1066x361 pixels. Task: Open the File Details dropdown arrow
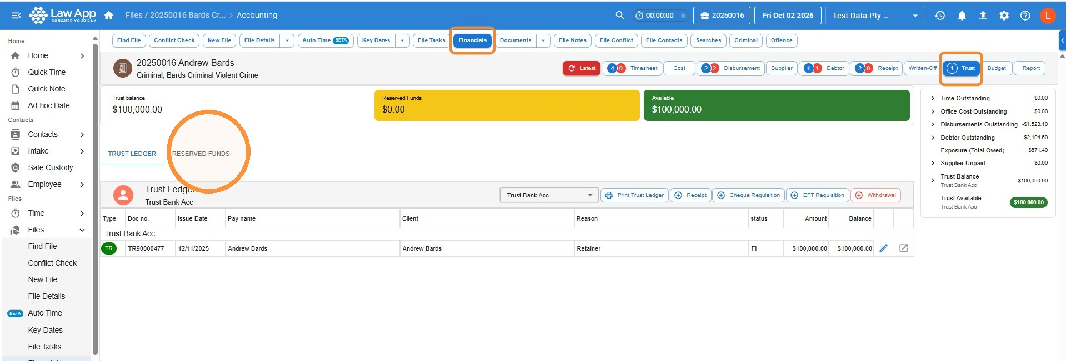tap(287, 40)
